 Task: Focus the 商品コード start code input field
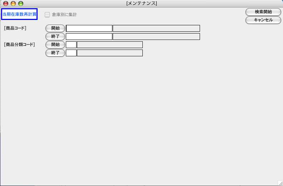89,29
